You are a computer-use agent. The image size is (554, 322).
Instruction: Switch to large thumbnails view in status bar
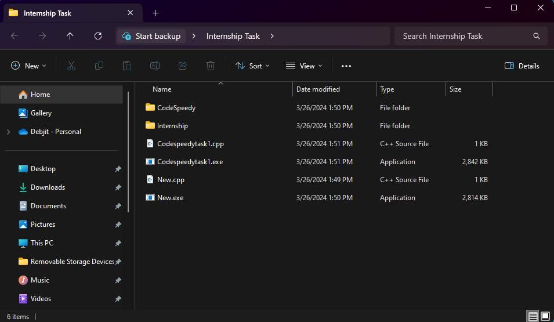click(545, 316)
